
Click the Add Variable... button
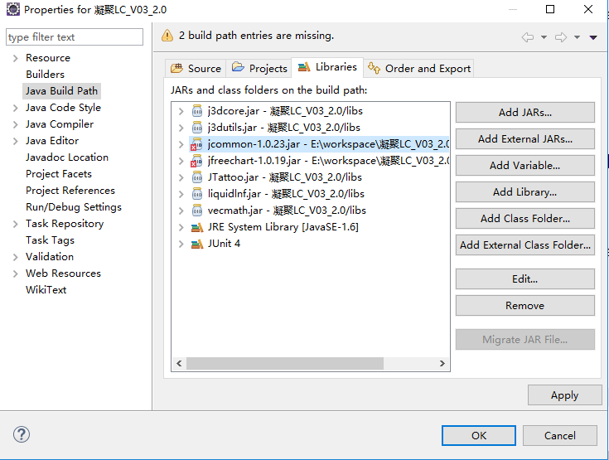click(524, 166)
